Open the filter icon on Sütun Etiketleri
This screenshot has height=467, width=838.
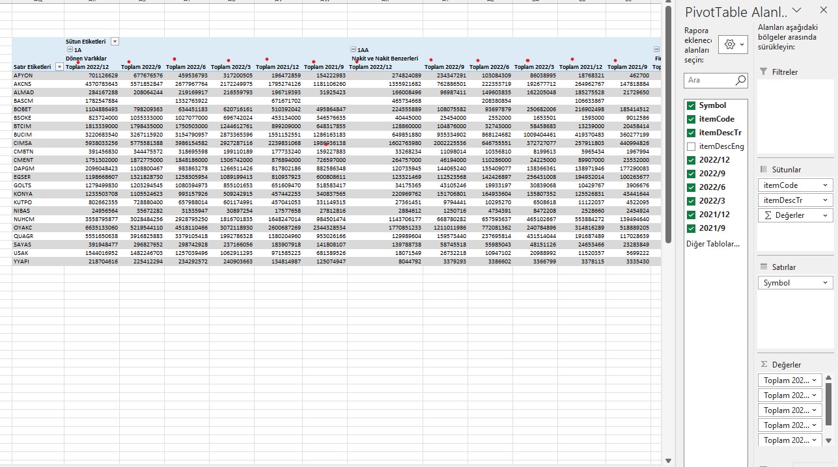[x=115, y=41]
